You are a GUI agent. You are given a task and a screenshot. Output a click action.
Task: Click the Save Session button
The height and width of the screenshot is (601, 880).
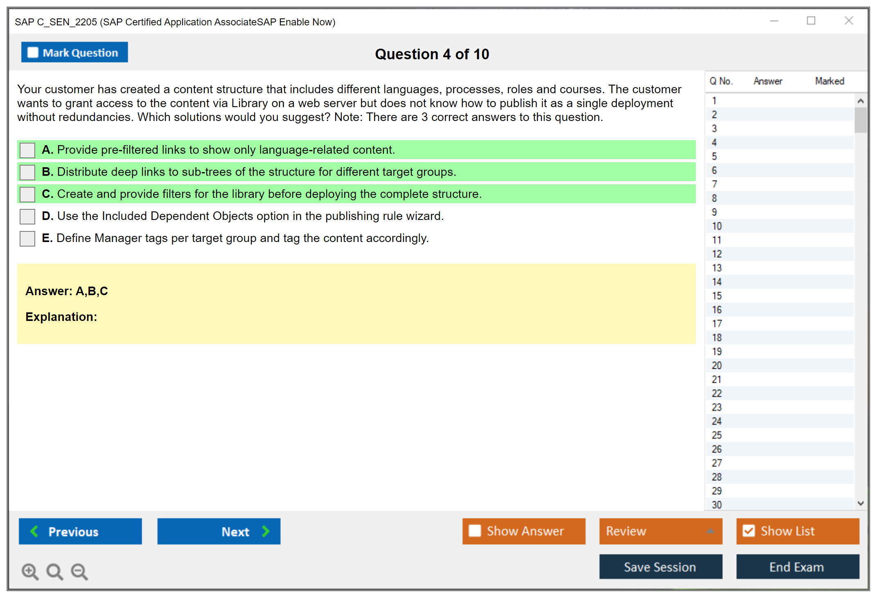click(x=660, y=567)
